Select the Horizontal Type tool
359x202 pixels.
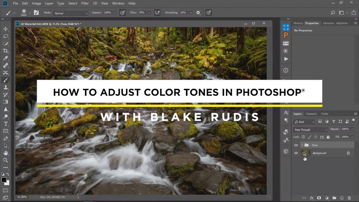click(x=5, y=124)
